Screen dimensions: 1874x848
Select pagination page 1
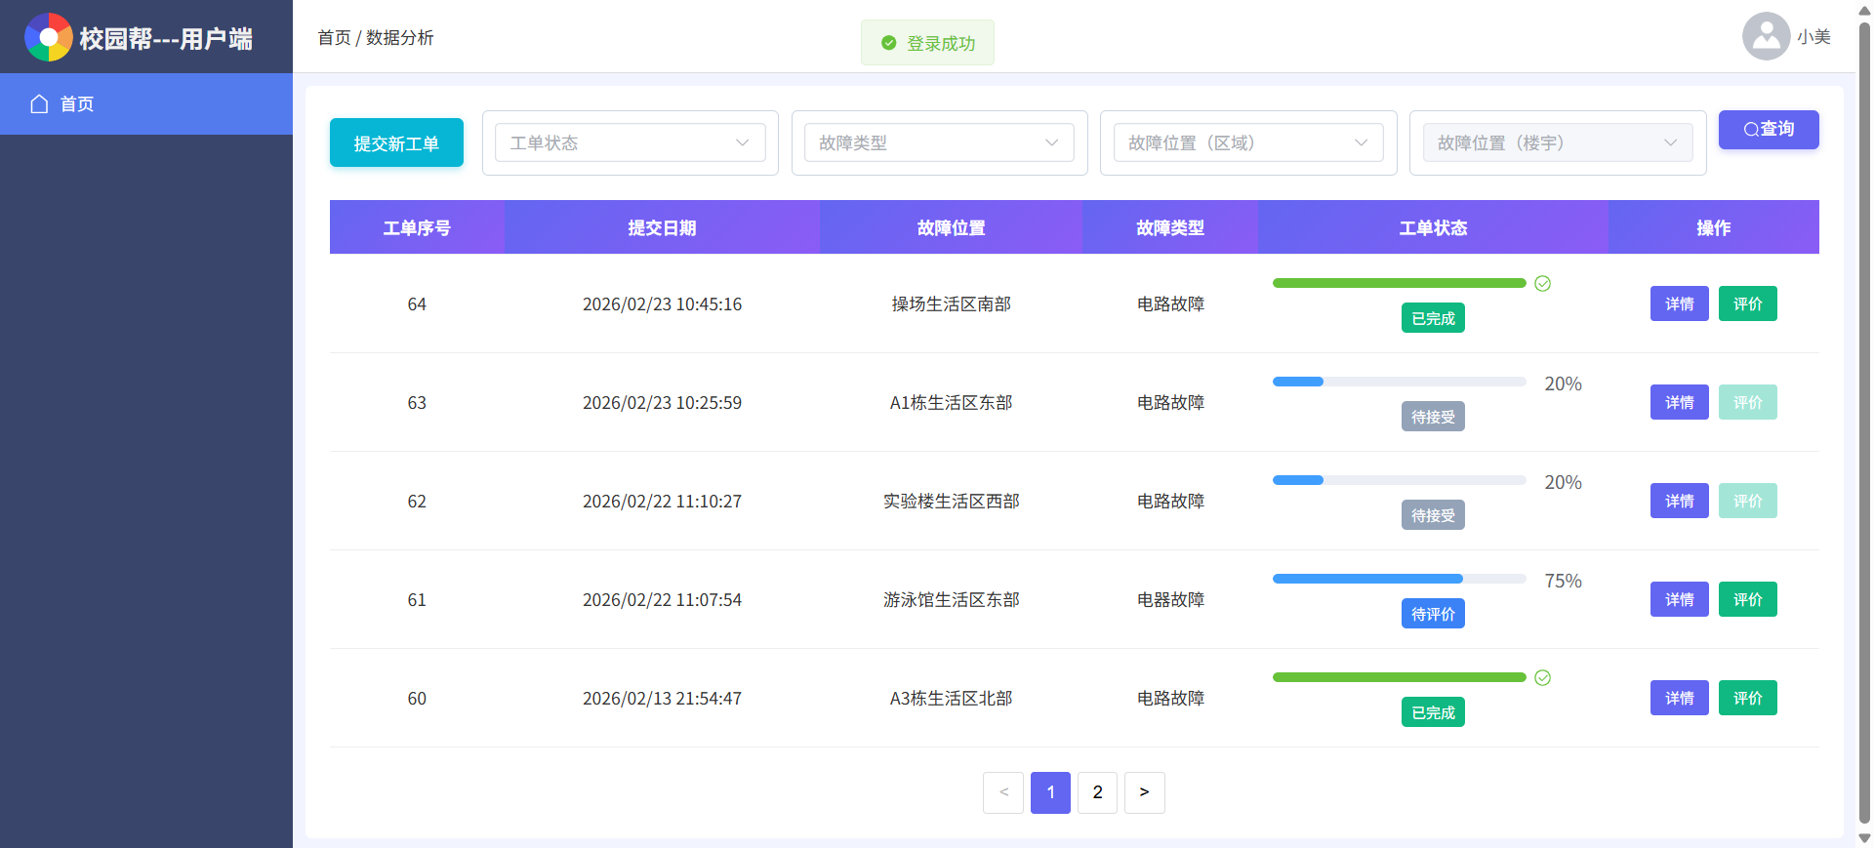click(x=1050, y=792)
